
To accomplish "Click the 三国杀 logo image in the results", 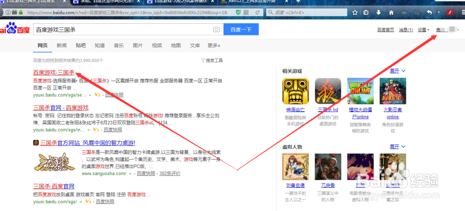I will [55, 162].
